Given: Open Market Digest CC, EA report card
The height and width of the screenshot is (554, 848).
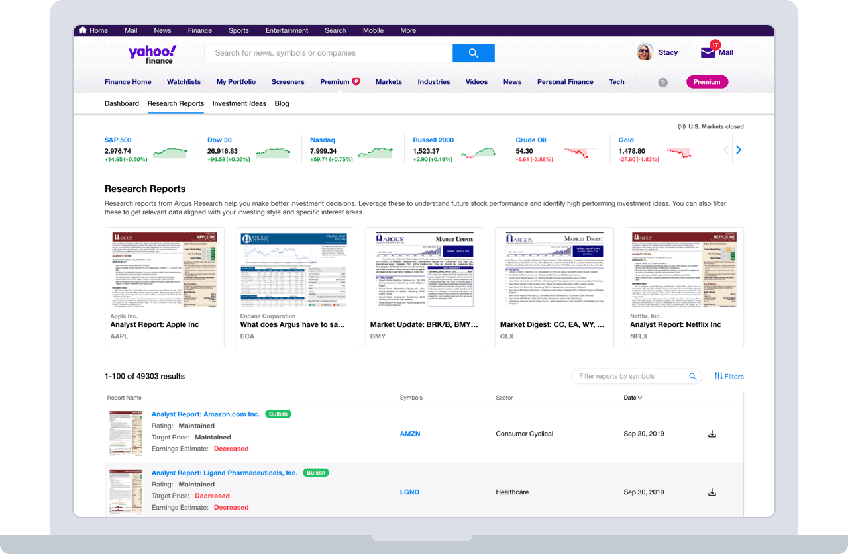Looking at the screenshot, I should pos(554,287).
